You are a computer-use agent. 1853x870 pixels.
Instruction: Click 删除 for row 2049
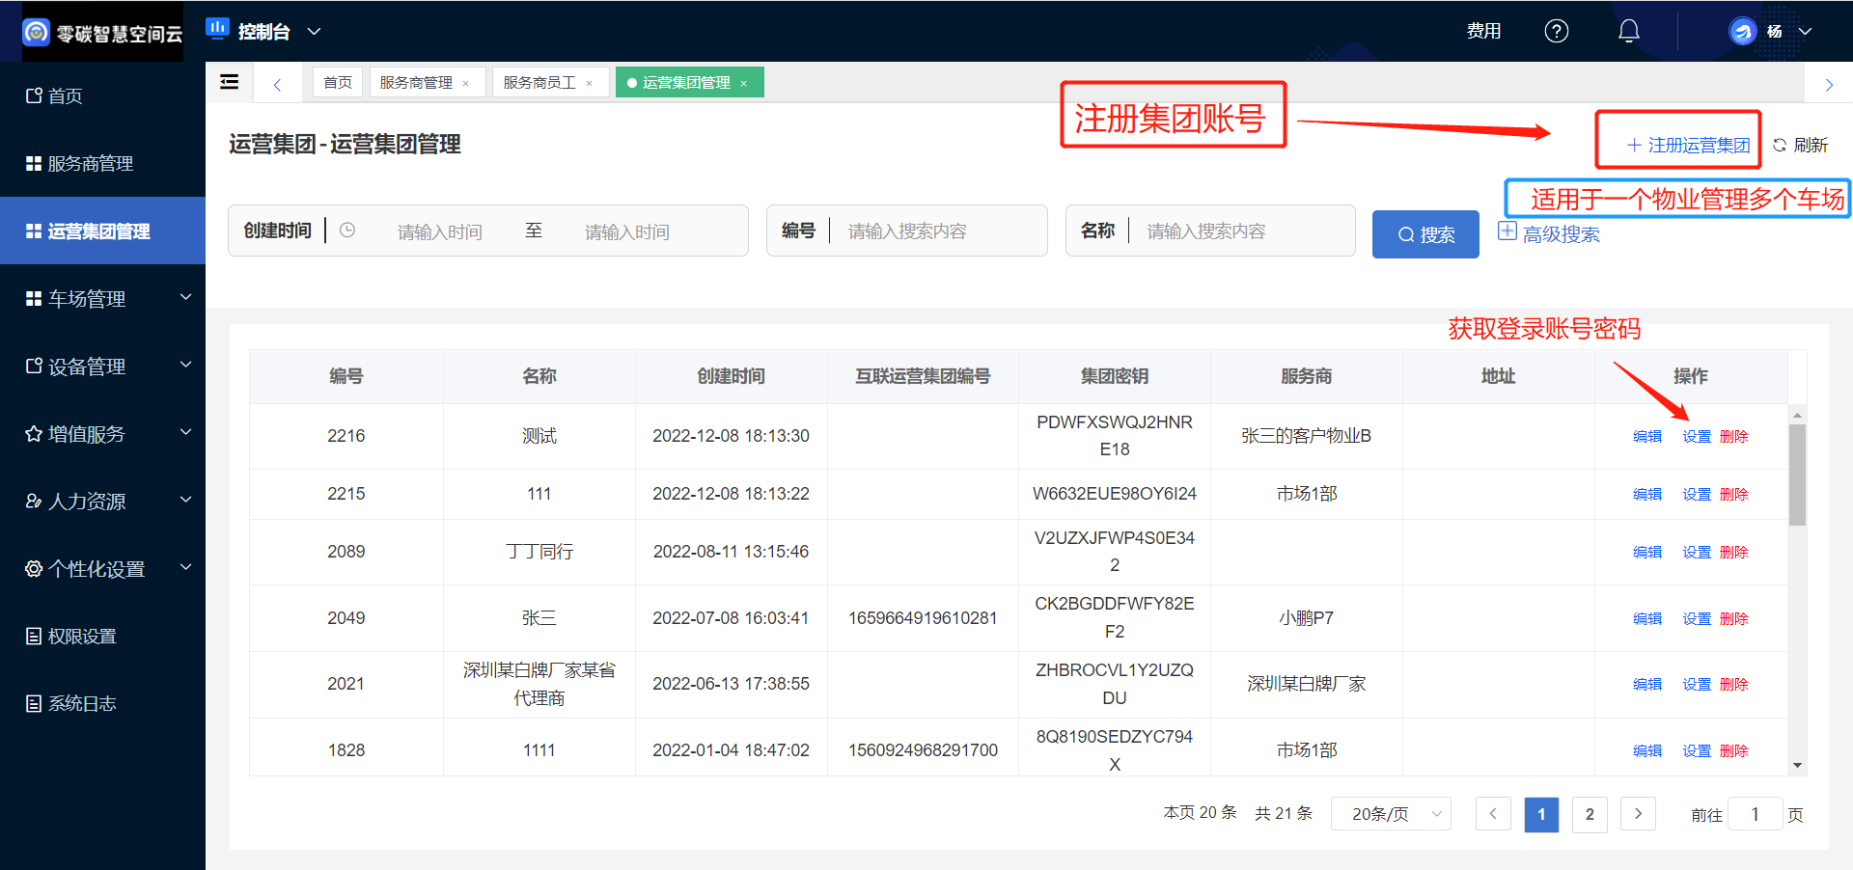pos(1733,618)
